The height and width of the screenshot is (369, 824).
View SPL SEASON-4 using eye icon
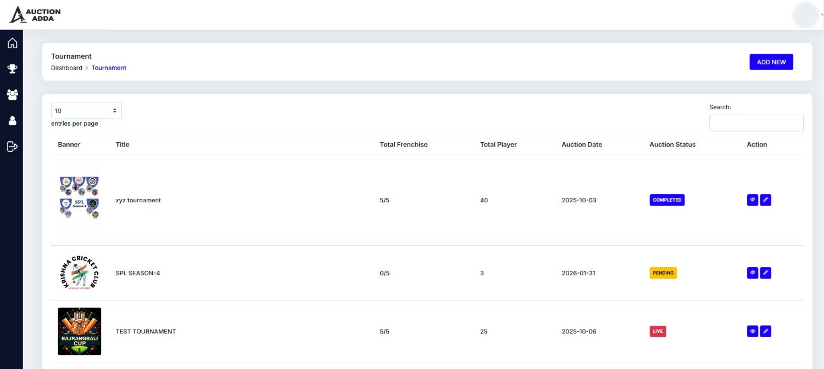click(753, 273)
